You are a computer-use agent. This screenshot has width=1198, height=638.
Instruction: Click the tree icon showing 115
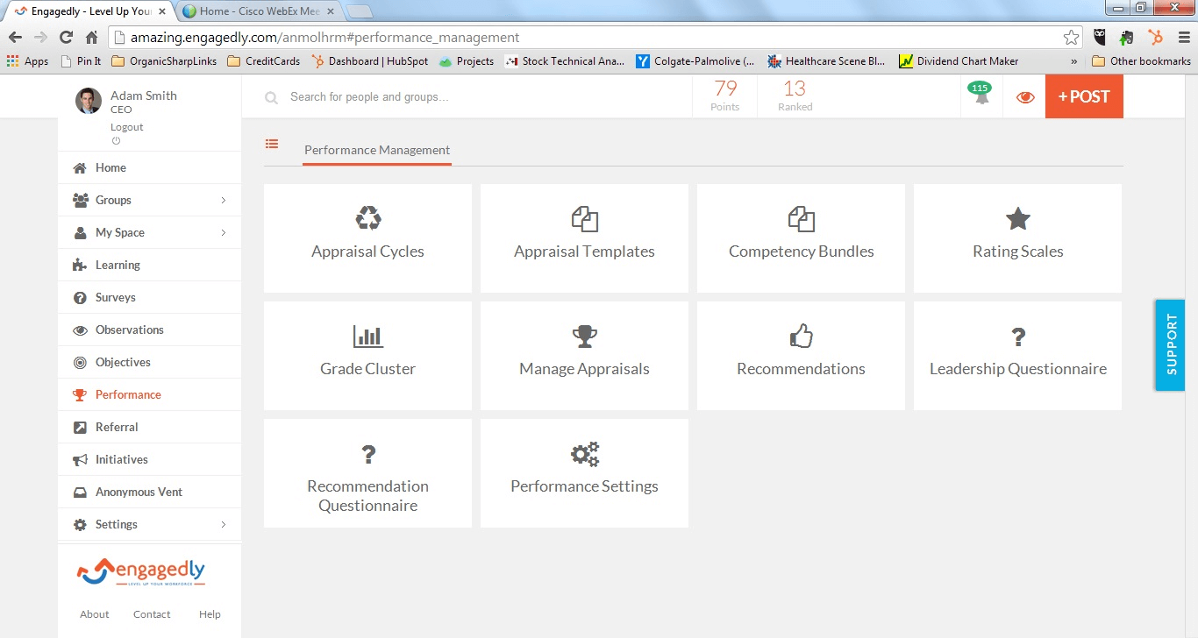(980, 96)
